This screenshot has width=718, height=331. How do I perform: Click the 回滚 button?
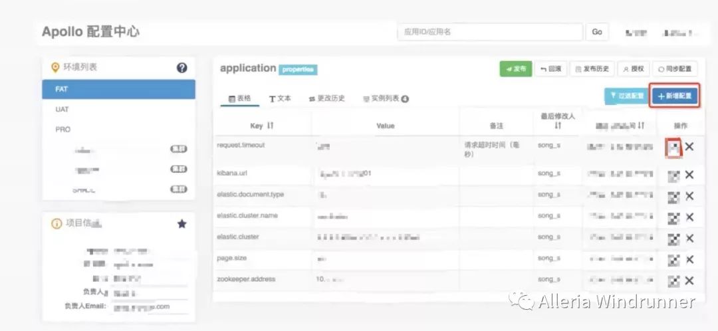coord(551,68)
